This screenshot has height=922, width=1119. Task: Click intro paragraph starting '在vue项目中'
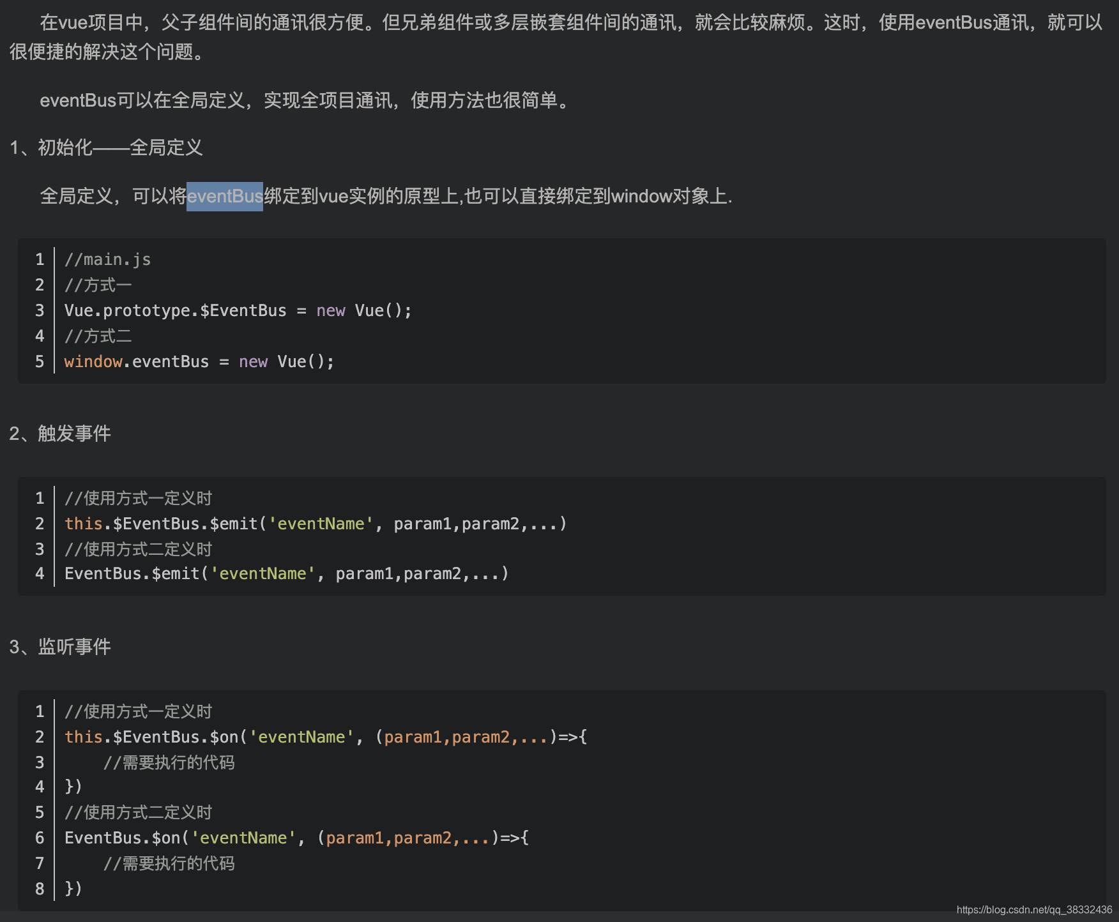(x=556, y=37)
